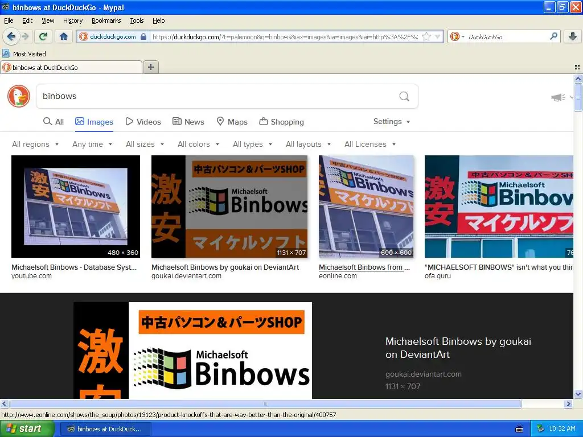
Task: Select the Images results tab
Action: click(x=94, y=122)
